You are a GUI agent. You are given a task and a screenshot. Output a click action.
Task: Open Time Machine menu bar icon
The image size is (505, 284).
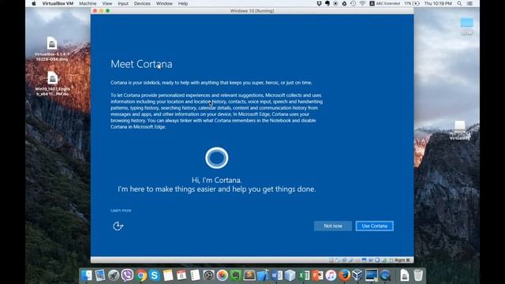(353, 3)
